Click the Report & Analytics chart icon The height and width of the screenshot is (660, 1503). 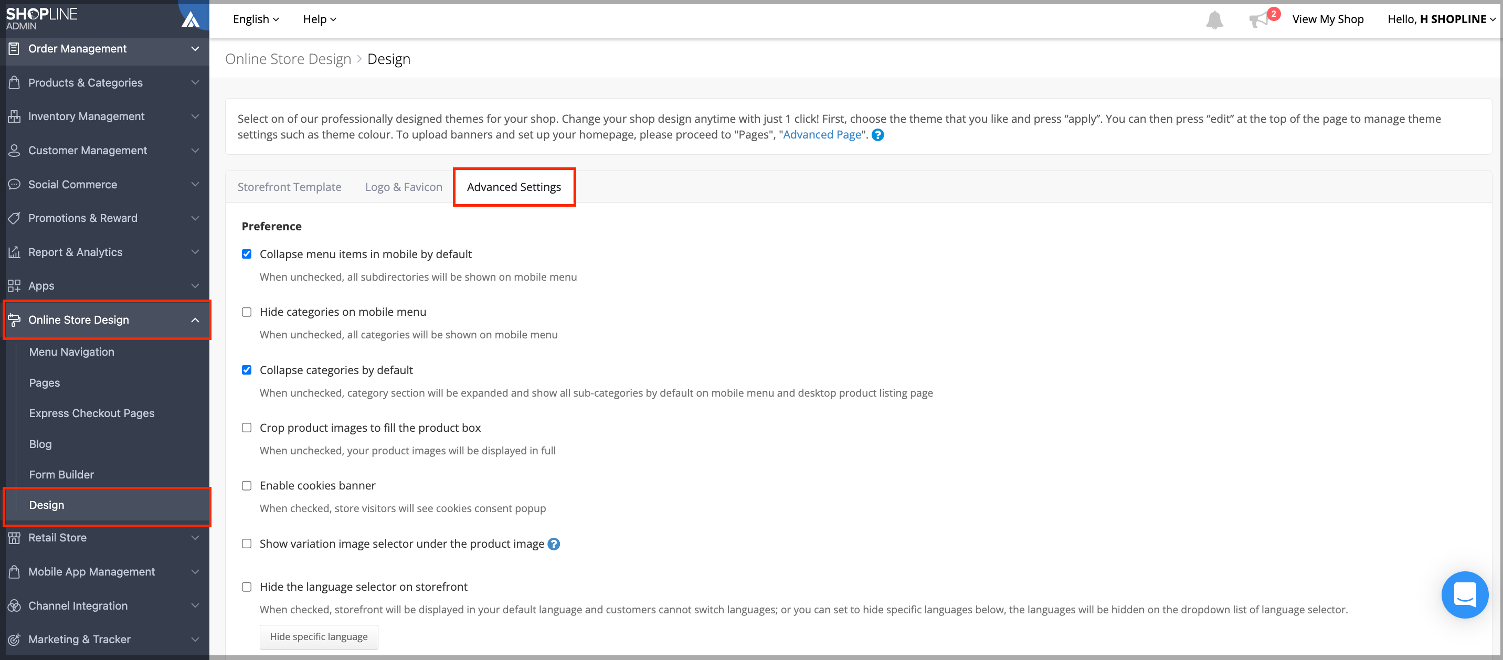(14, 252)
